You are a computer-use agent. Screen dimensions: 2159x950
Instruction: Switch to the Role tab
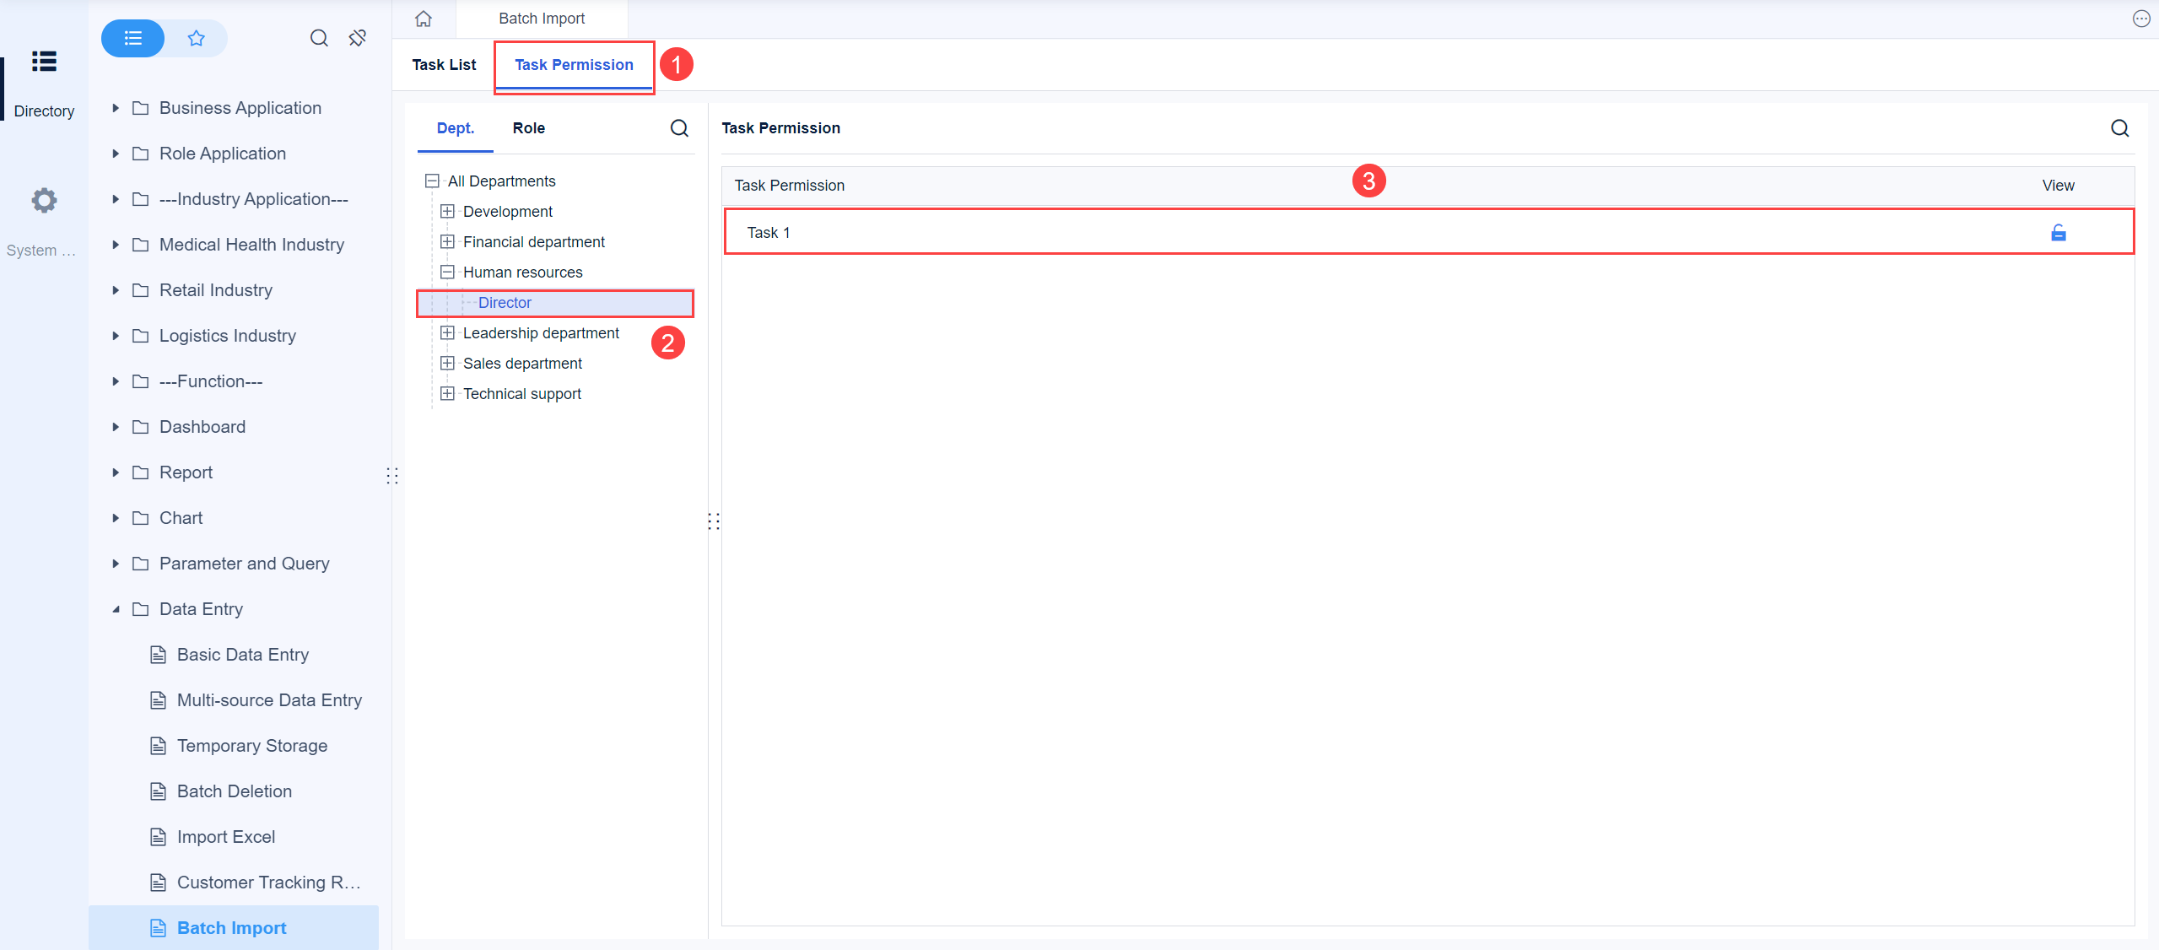(528, 128)
